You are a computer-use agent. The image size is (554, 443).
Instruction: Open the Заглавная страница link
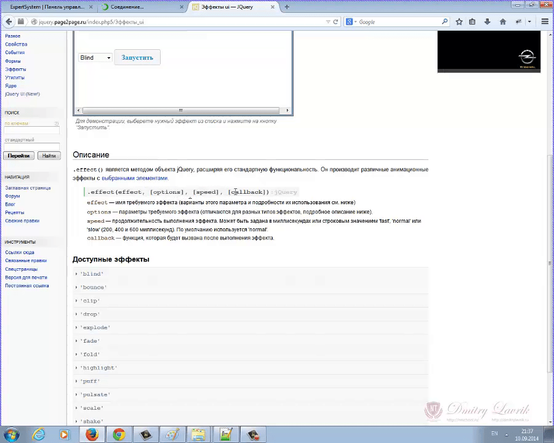pos(28,188)
